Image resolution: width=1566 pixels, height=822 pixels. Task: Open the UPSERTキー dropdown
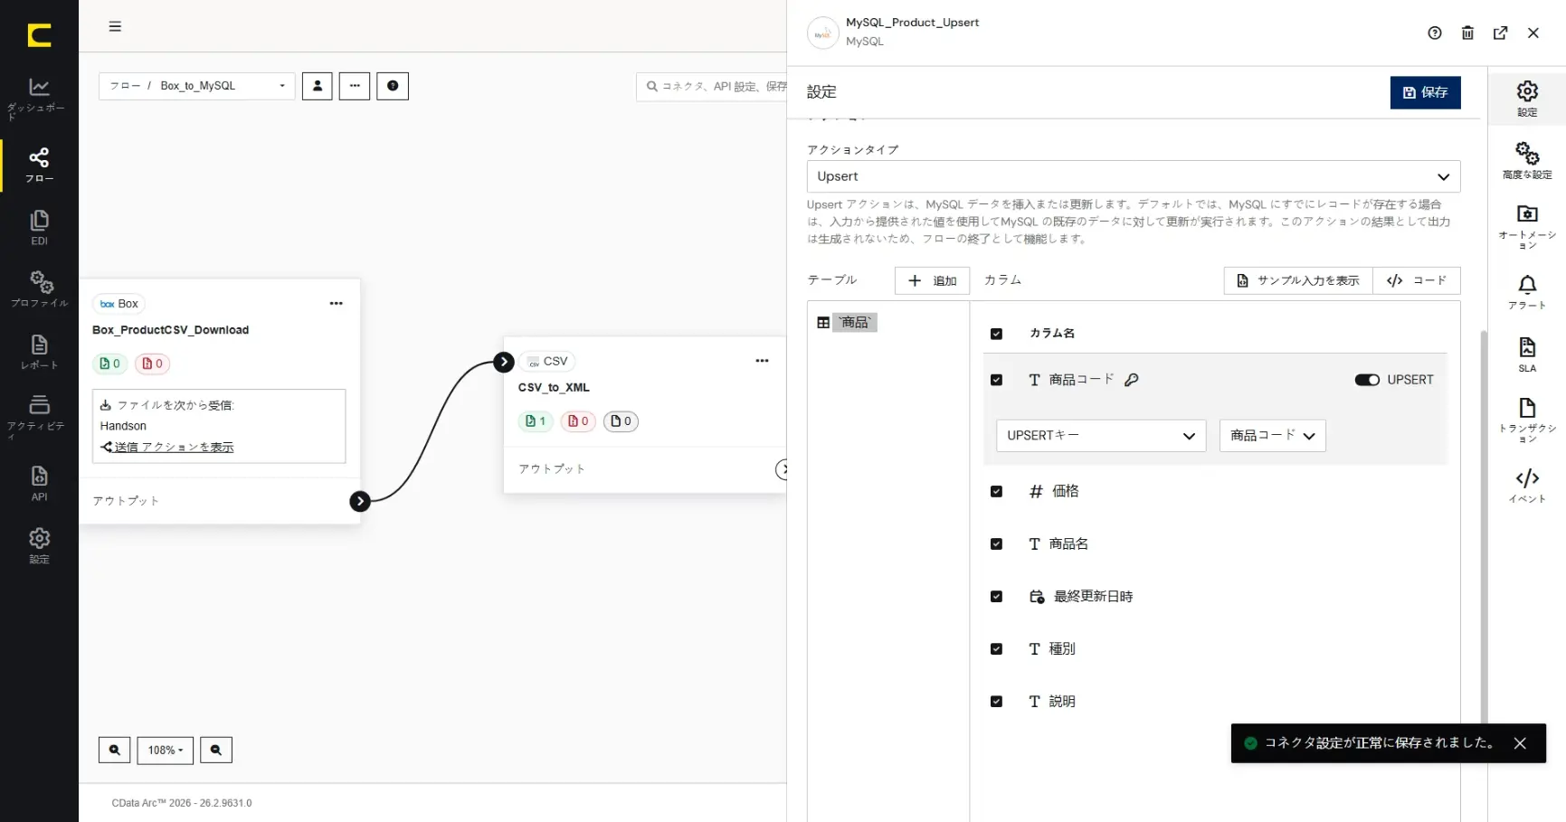click(x=1101, y=436)
